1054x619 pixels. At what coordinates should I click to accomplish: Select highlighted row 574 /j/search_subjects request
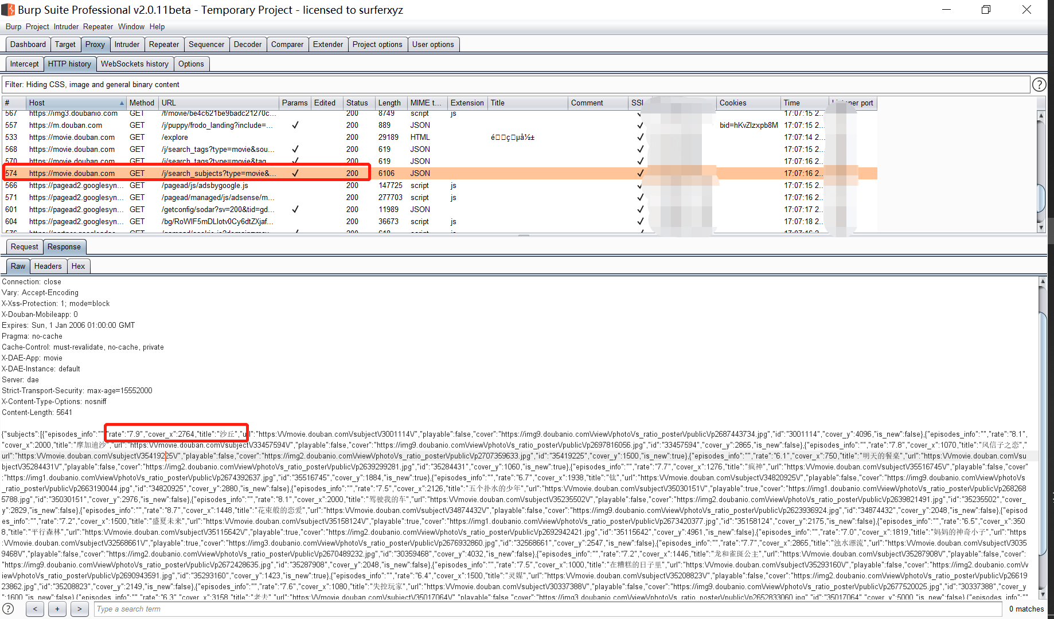pos(440,173)
